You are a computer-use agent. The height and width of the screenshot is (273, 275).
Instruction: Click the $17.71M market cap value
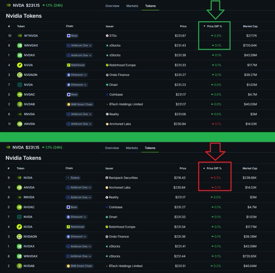(x=251, y=227)
